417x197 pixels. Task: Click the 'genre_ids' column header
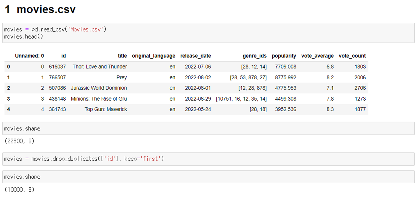tap(255, 56)
